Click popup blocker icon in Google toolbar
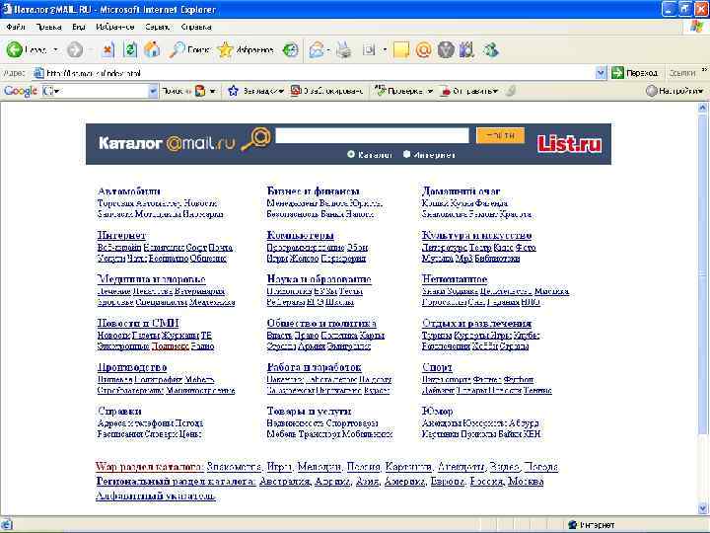The height and width of the screenshot is (533, 710). (x=295, y=91)
